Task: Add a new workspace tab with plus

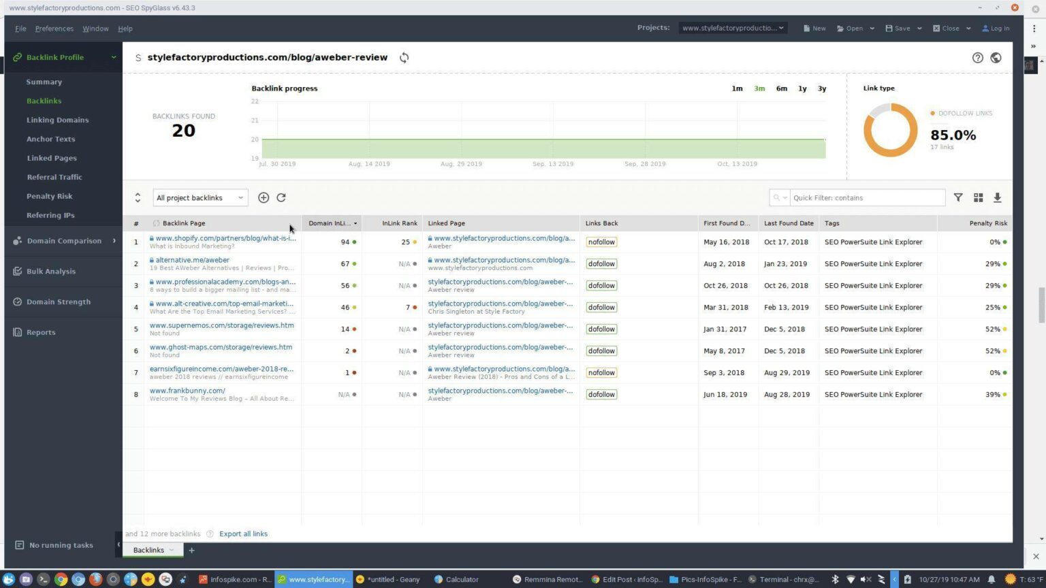Action: pos(191,550)
